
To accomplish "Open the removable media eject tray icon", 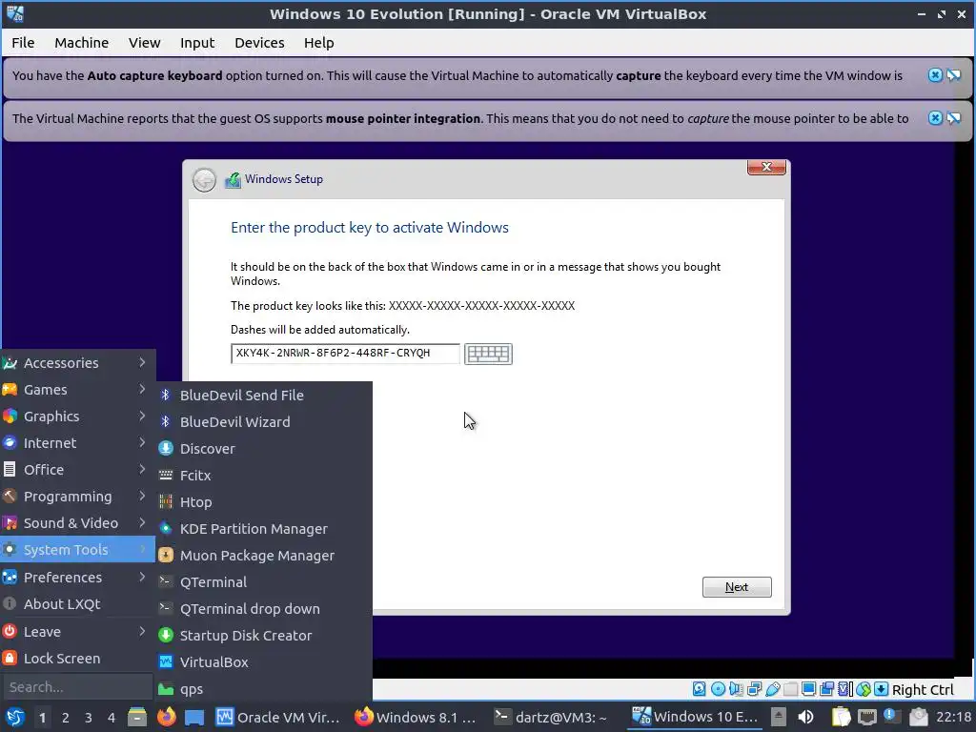I will coord(778,717).
